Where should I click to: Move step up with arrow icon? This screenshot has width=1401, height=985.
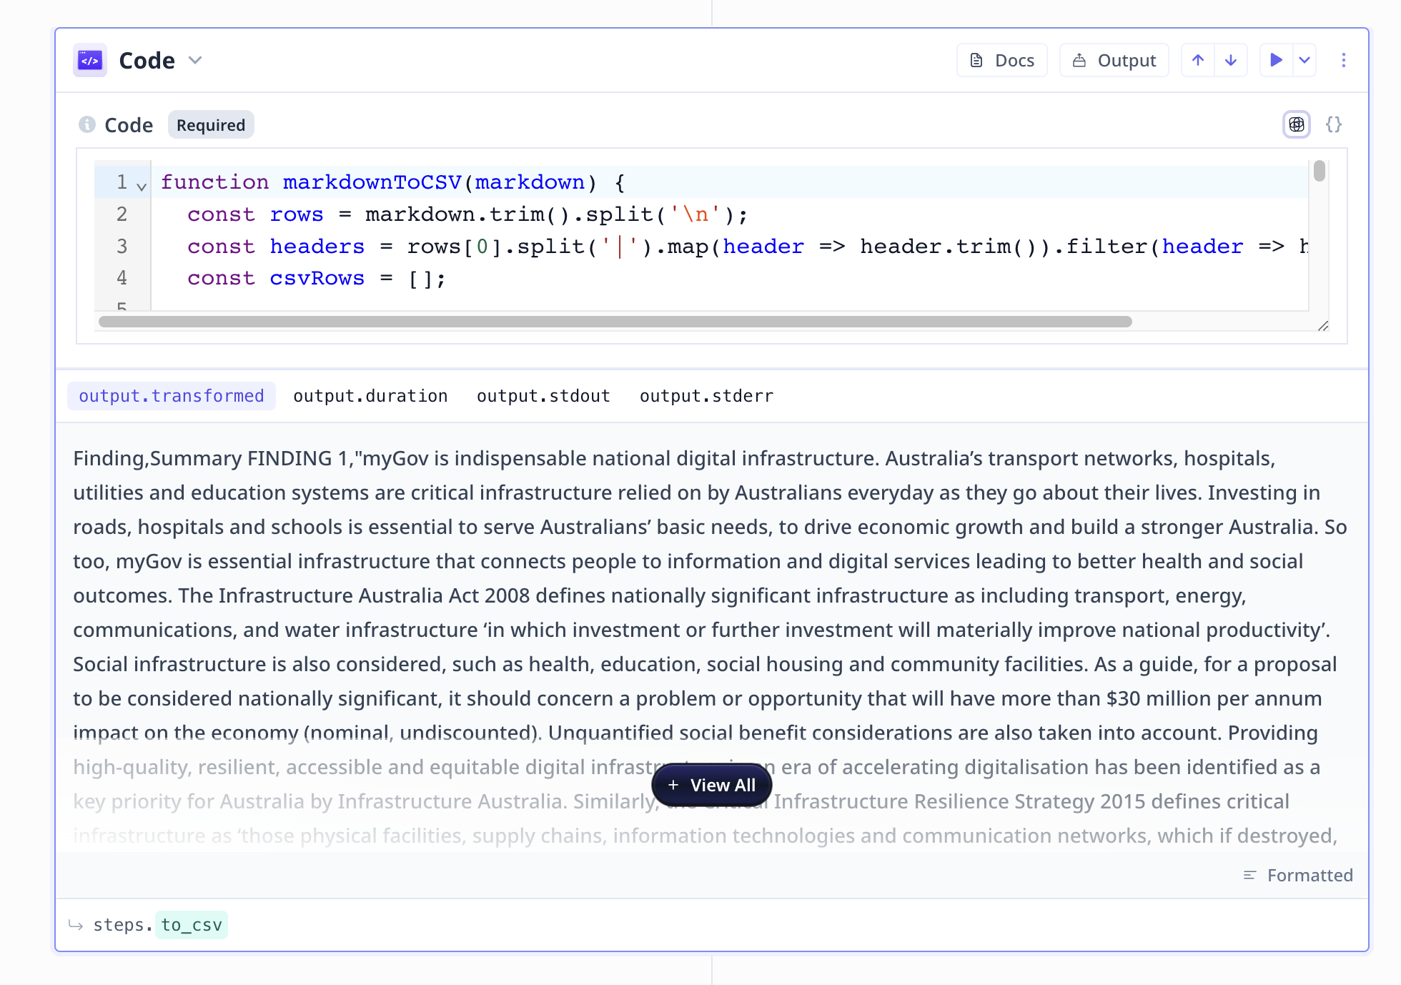click(x=1198, y=60)
